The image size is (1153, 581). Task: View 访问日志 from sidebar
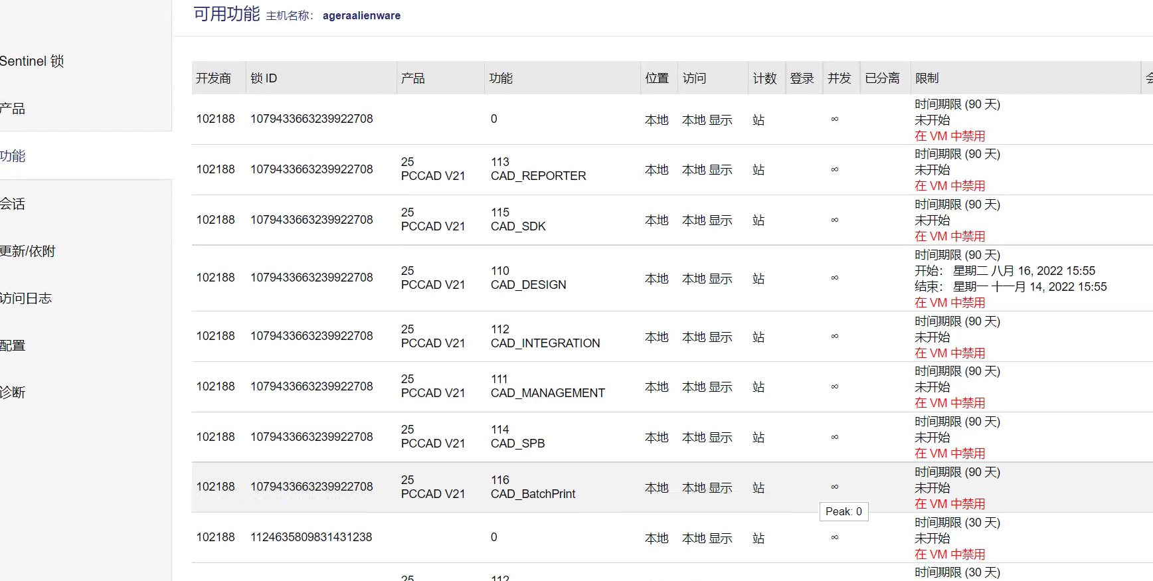[26, 299]
